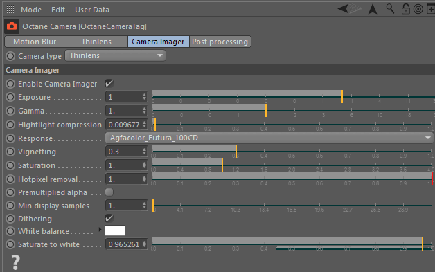Expand the White balance disclosure triangle
This screenshot has height=272, width=435.
tap(100, 230)
